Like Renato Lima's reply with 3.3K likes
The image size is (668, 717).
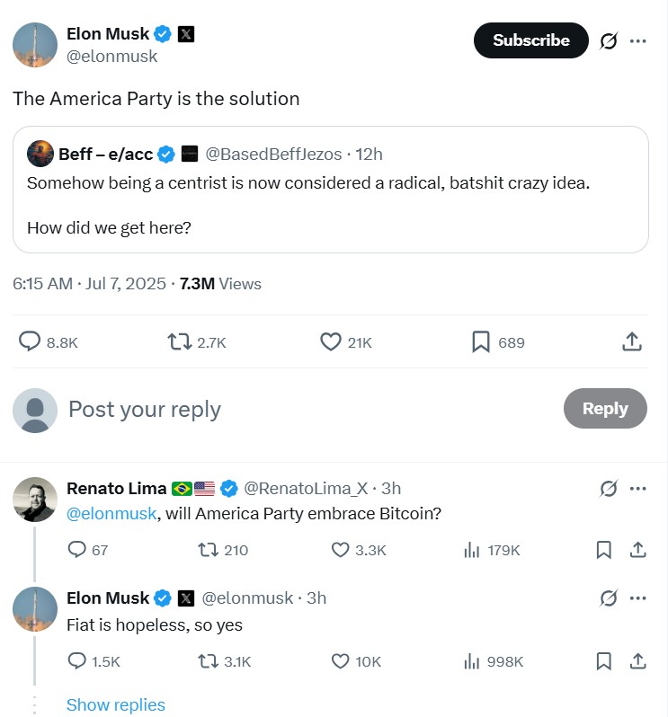[x=340, y=550]
